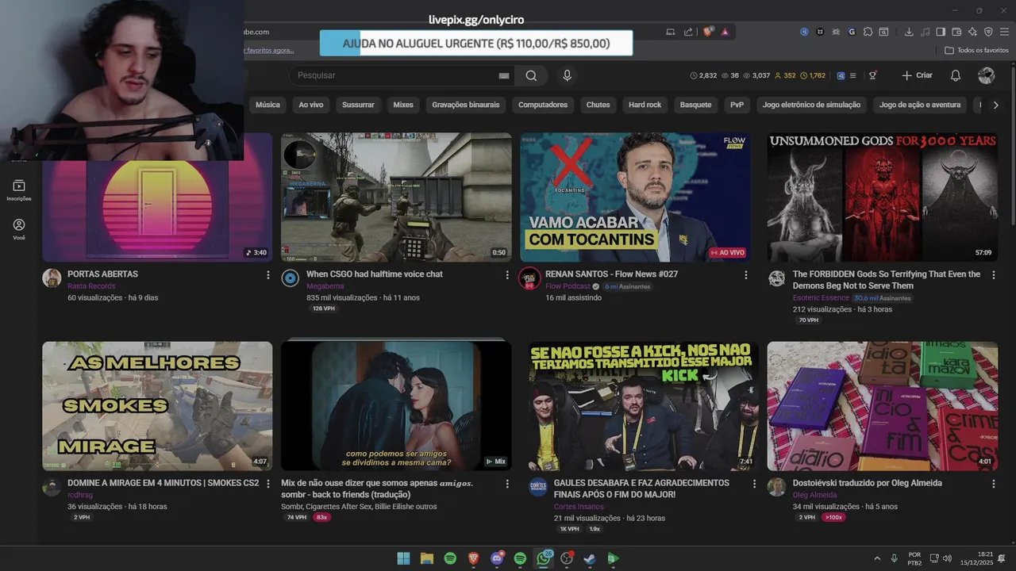
Task: Open options menu for CSGO halftime voice chat video
Action: 507,274
